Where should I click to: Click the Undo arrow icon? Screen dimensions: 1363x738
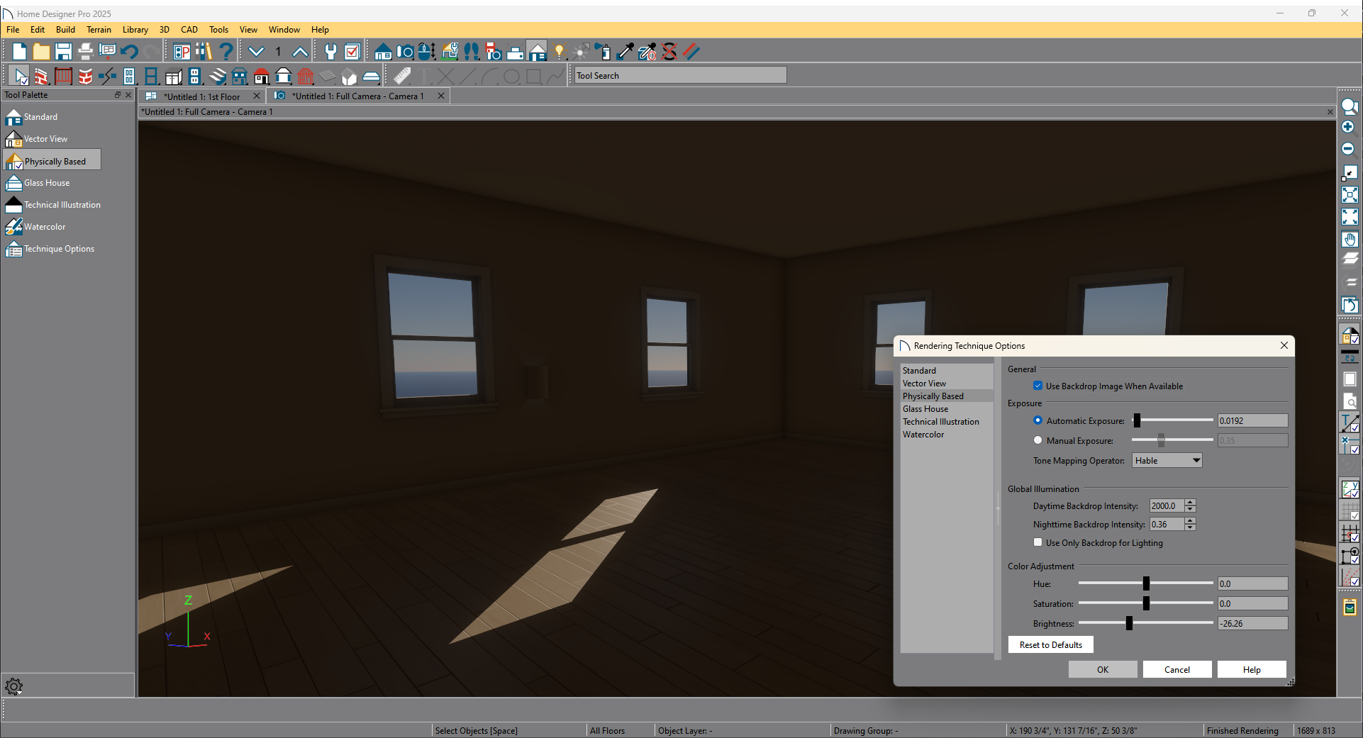click(129, 51)
